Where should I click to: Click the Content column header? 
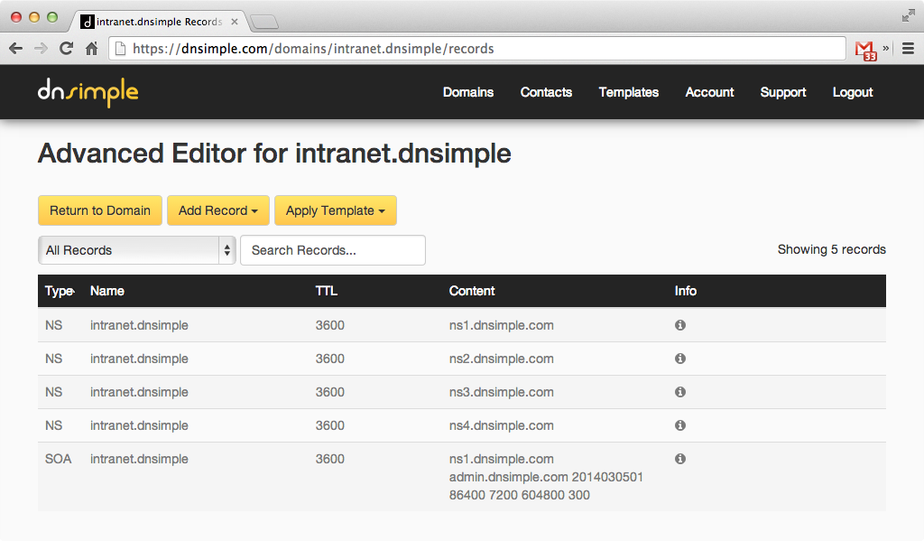coord(472,291)
